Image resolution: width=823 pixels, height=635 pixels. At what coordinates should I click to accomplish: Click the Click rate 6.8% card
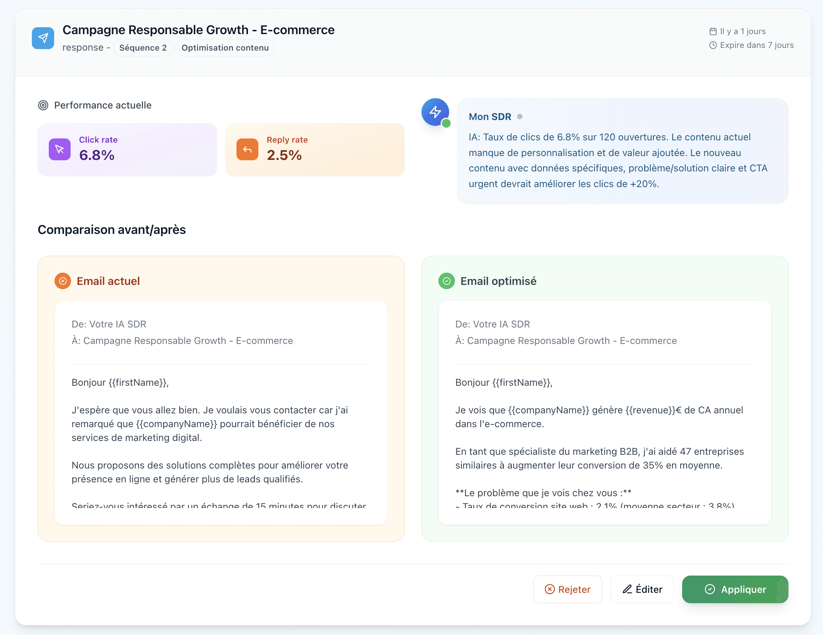(x=127, y=150)
